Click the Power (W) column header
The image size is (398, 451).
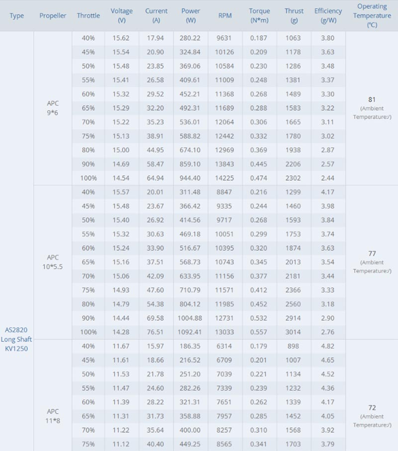[x=191, y=16]
